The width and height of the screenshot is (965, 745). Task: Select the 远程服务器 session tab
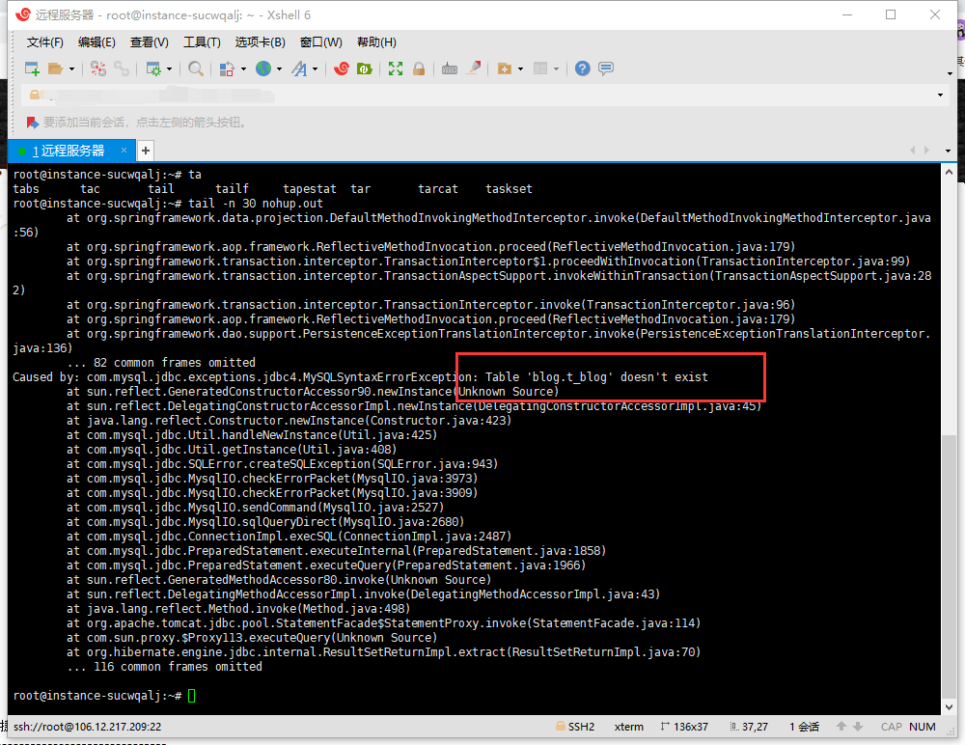click(x=68, y=151)
